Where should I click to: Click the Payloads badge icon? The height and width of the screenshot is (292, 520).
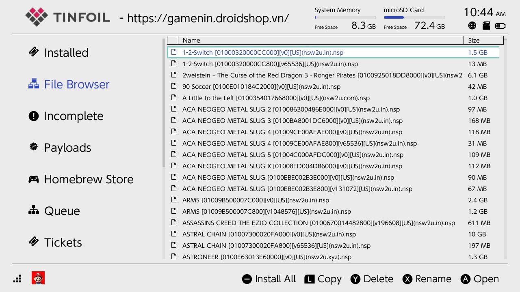pos(34,147)
